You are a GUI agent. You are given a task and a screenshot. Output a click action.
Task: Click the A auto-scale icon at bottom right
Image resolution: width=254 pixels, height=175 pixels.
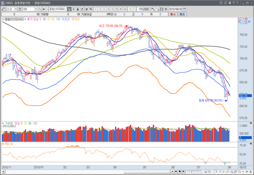[x=251, y=172]
